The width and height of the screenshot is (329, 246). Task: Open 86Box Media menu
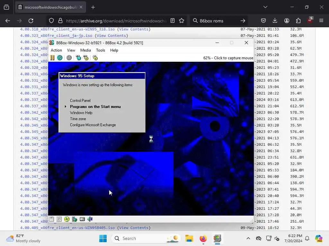tap(85, 50)
